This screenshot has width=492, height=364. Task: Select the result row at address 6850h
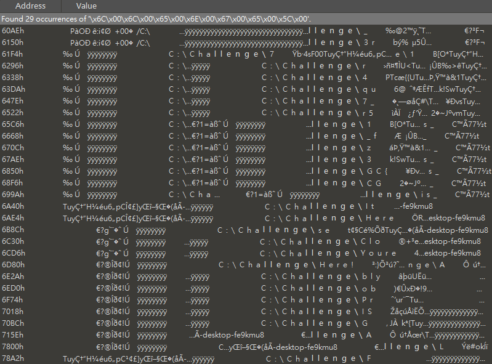click(x=246, y=171)
